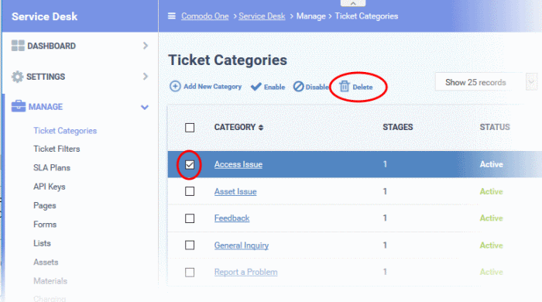This screenshot has width=542, height=302.
Task: Open the Show 25 records dropdown
Action: click(x=486, y=82)
